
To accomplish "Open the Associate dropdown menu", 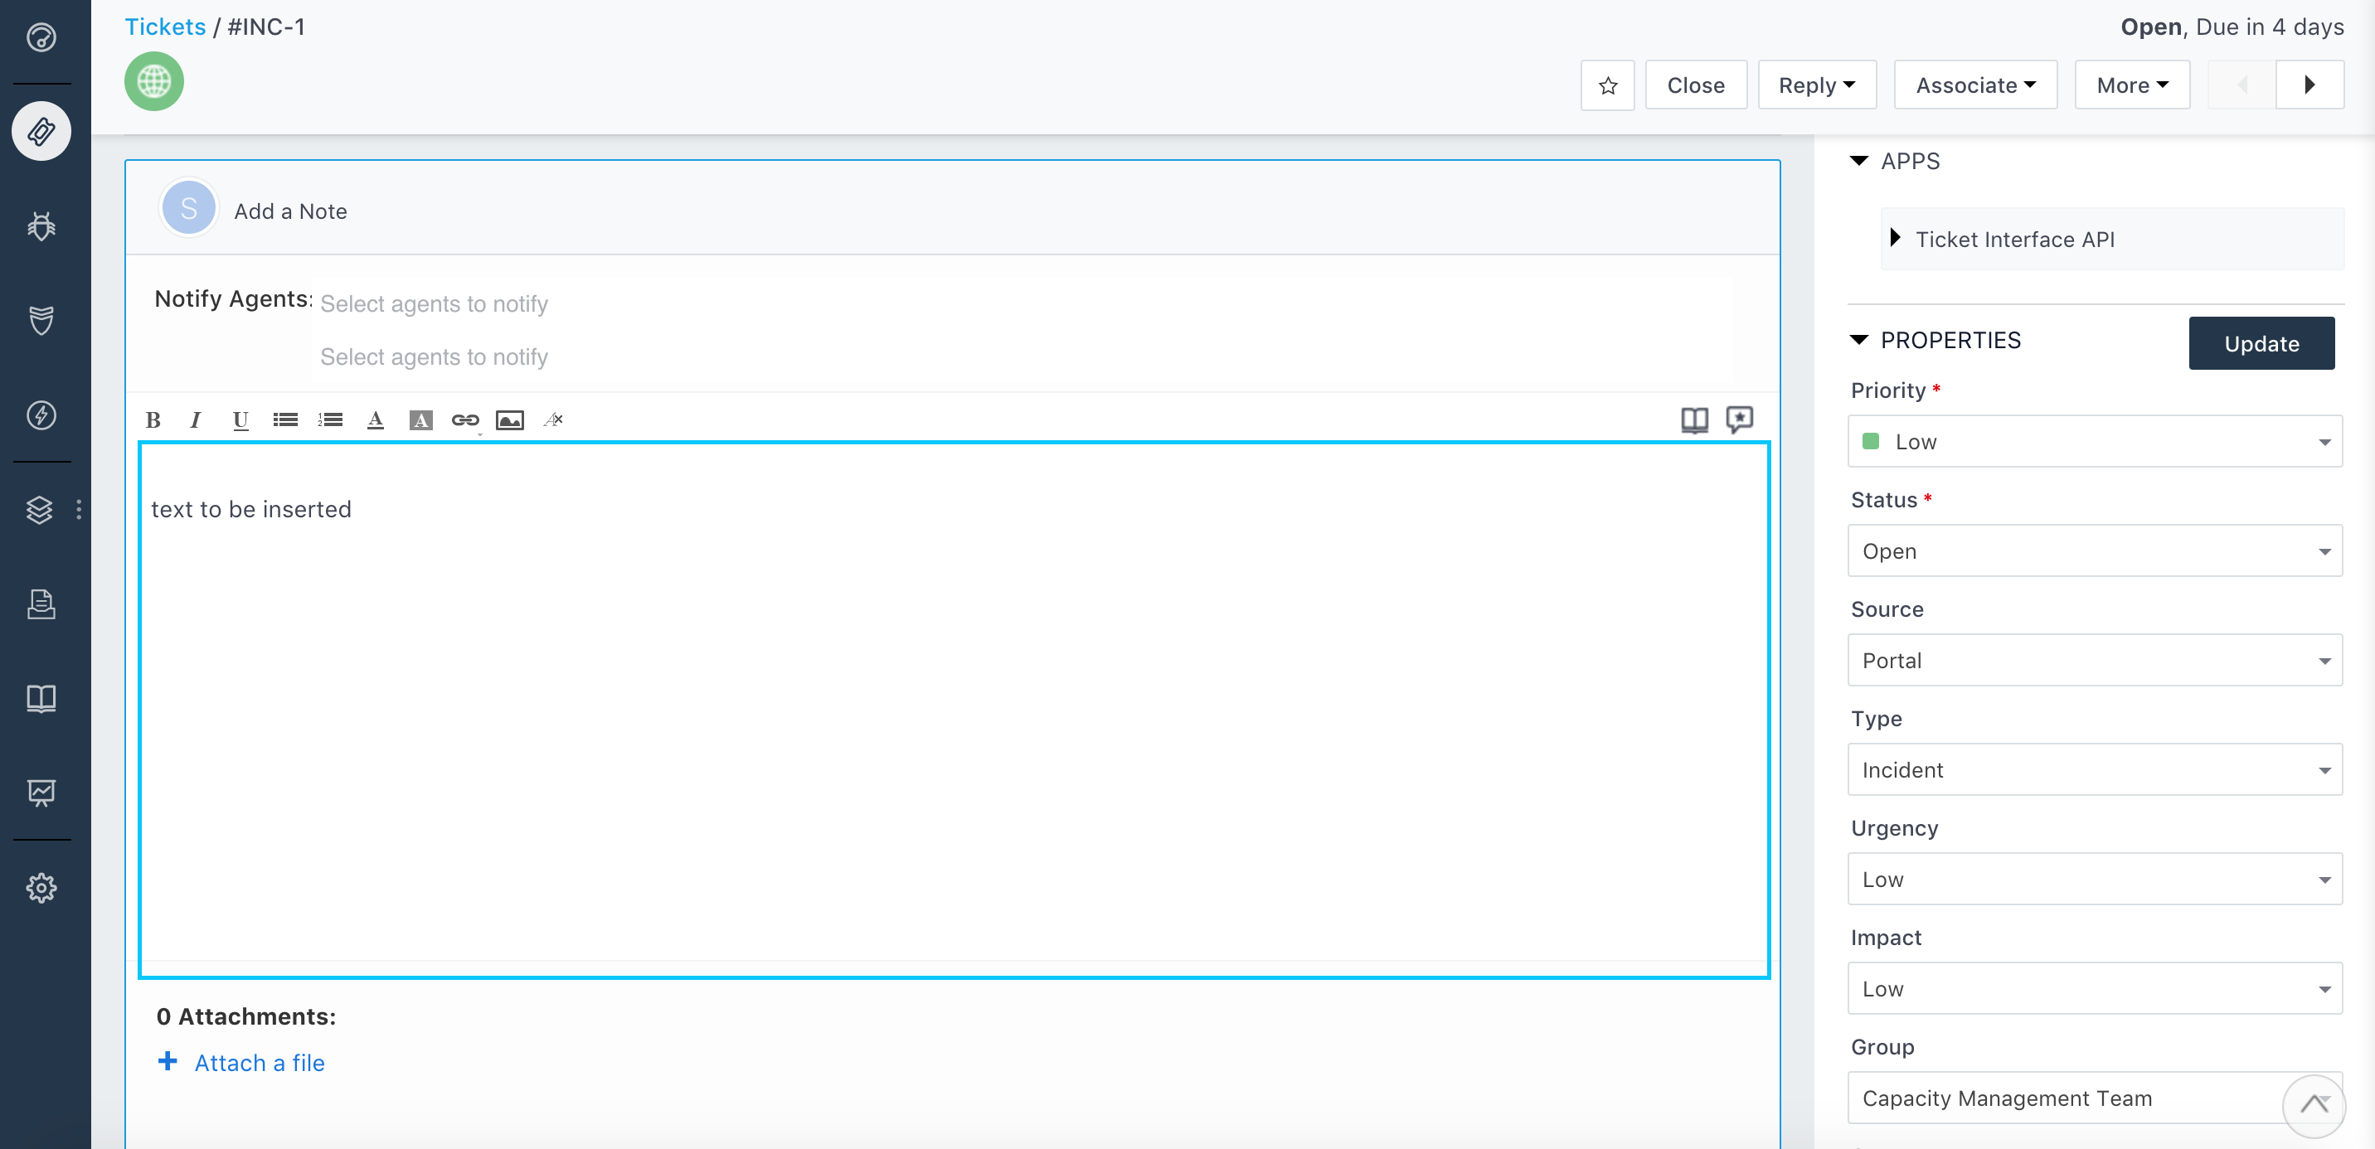I will [x=1976, y=85].
